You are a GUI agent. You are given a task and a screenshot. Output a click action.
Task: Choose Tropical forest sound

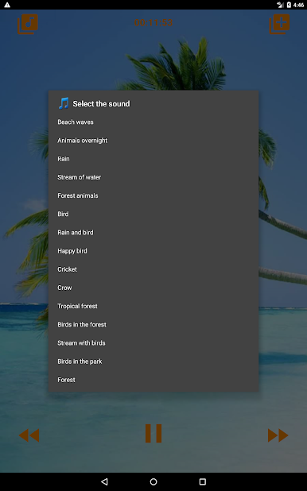pyautogui.click(x=153, y=306)
